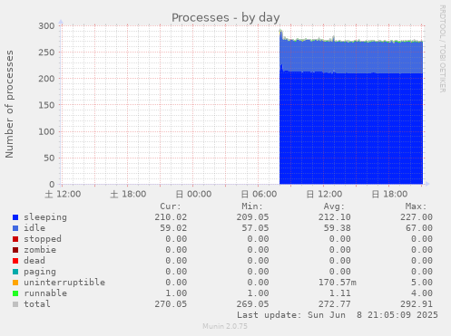Click the 'idle' legend label
451x336 pixels.
pos(34,228)
